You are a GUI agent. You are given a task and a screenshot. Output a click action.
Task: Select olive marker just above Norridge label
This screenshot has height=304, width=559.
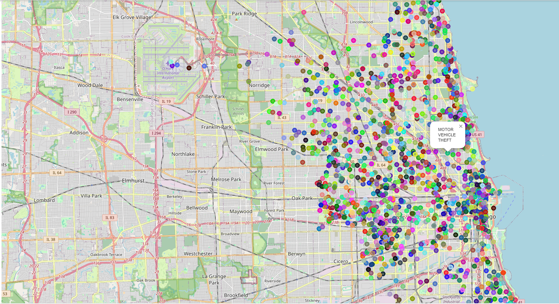pyautogui.click(x=249, y=81)
